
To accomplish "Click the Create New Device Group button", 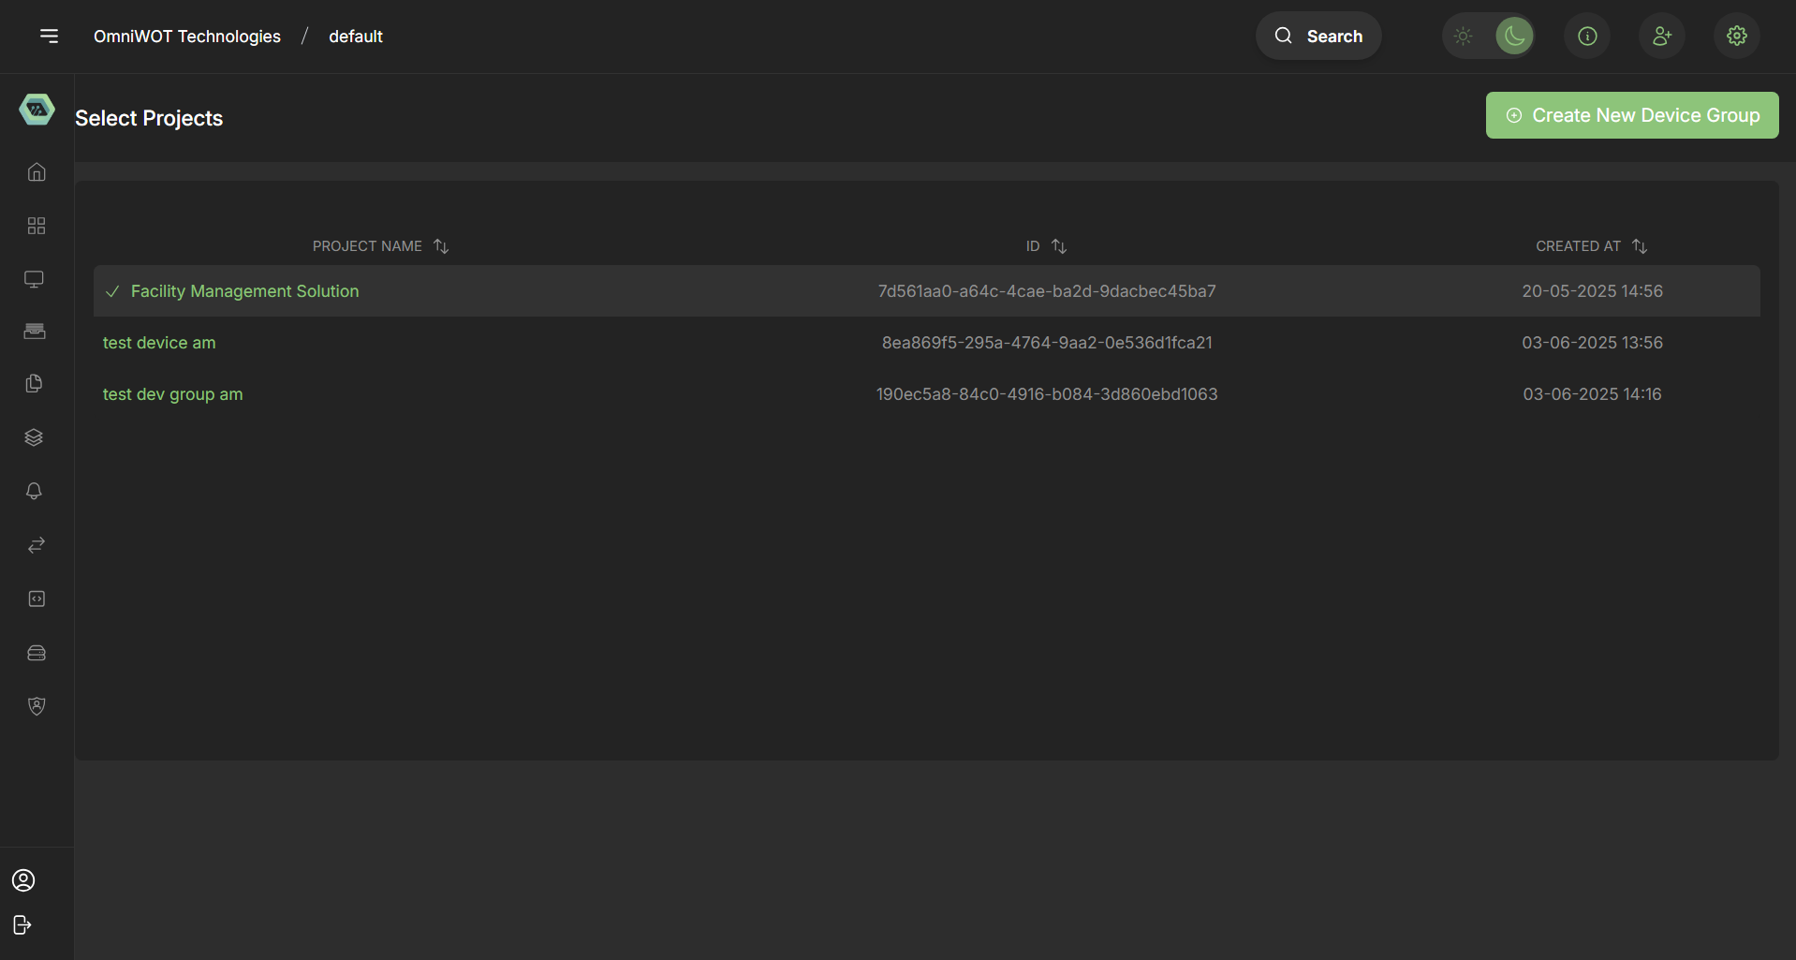I will click(x=1632, y=115).
